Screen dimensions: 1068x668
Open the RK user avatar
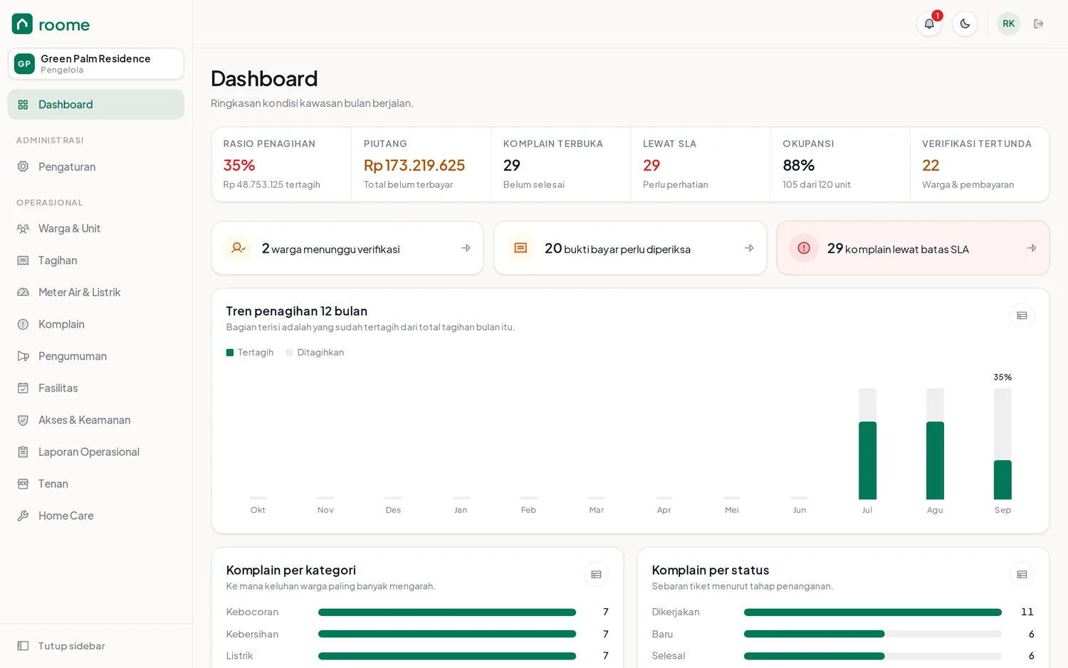pyautogui.click(x=1008, y=24)
